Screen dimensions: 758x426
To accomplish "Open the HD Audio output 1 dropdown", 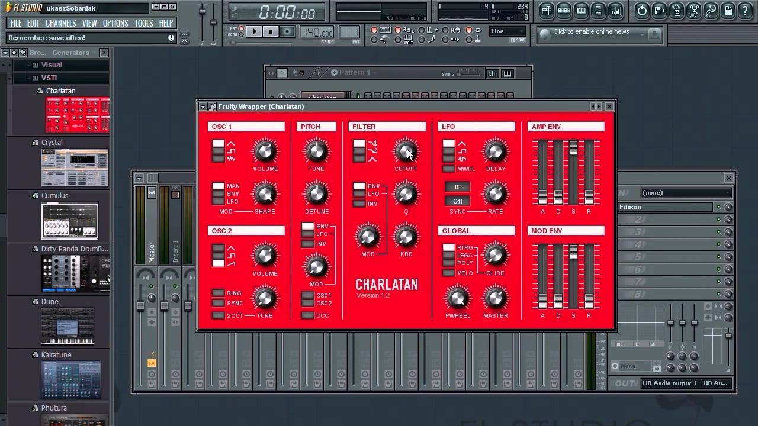I will pos(687,383).
